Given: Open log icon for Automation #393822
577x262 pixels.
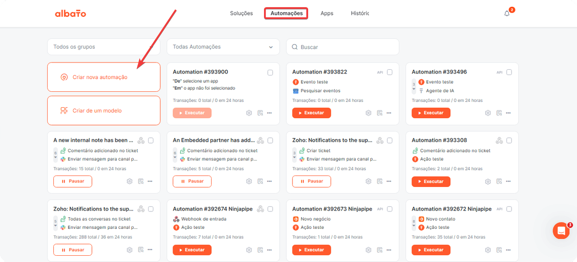Looking at the screenshot, I should [x=380, y=113].
